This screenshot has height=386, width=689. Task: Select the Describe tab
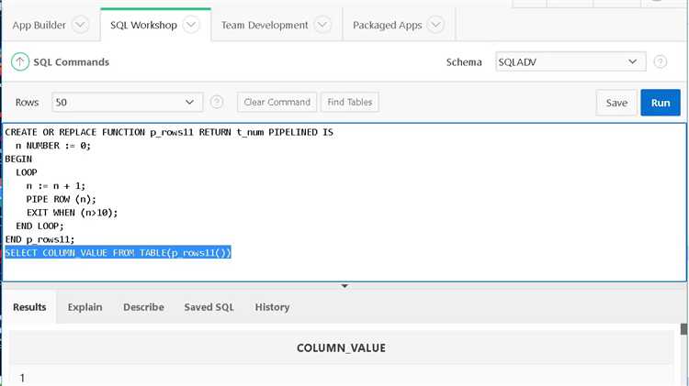point(143,307)
